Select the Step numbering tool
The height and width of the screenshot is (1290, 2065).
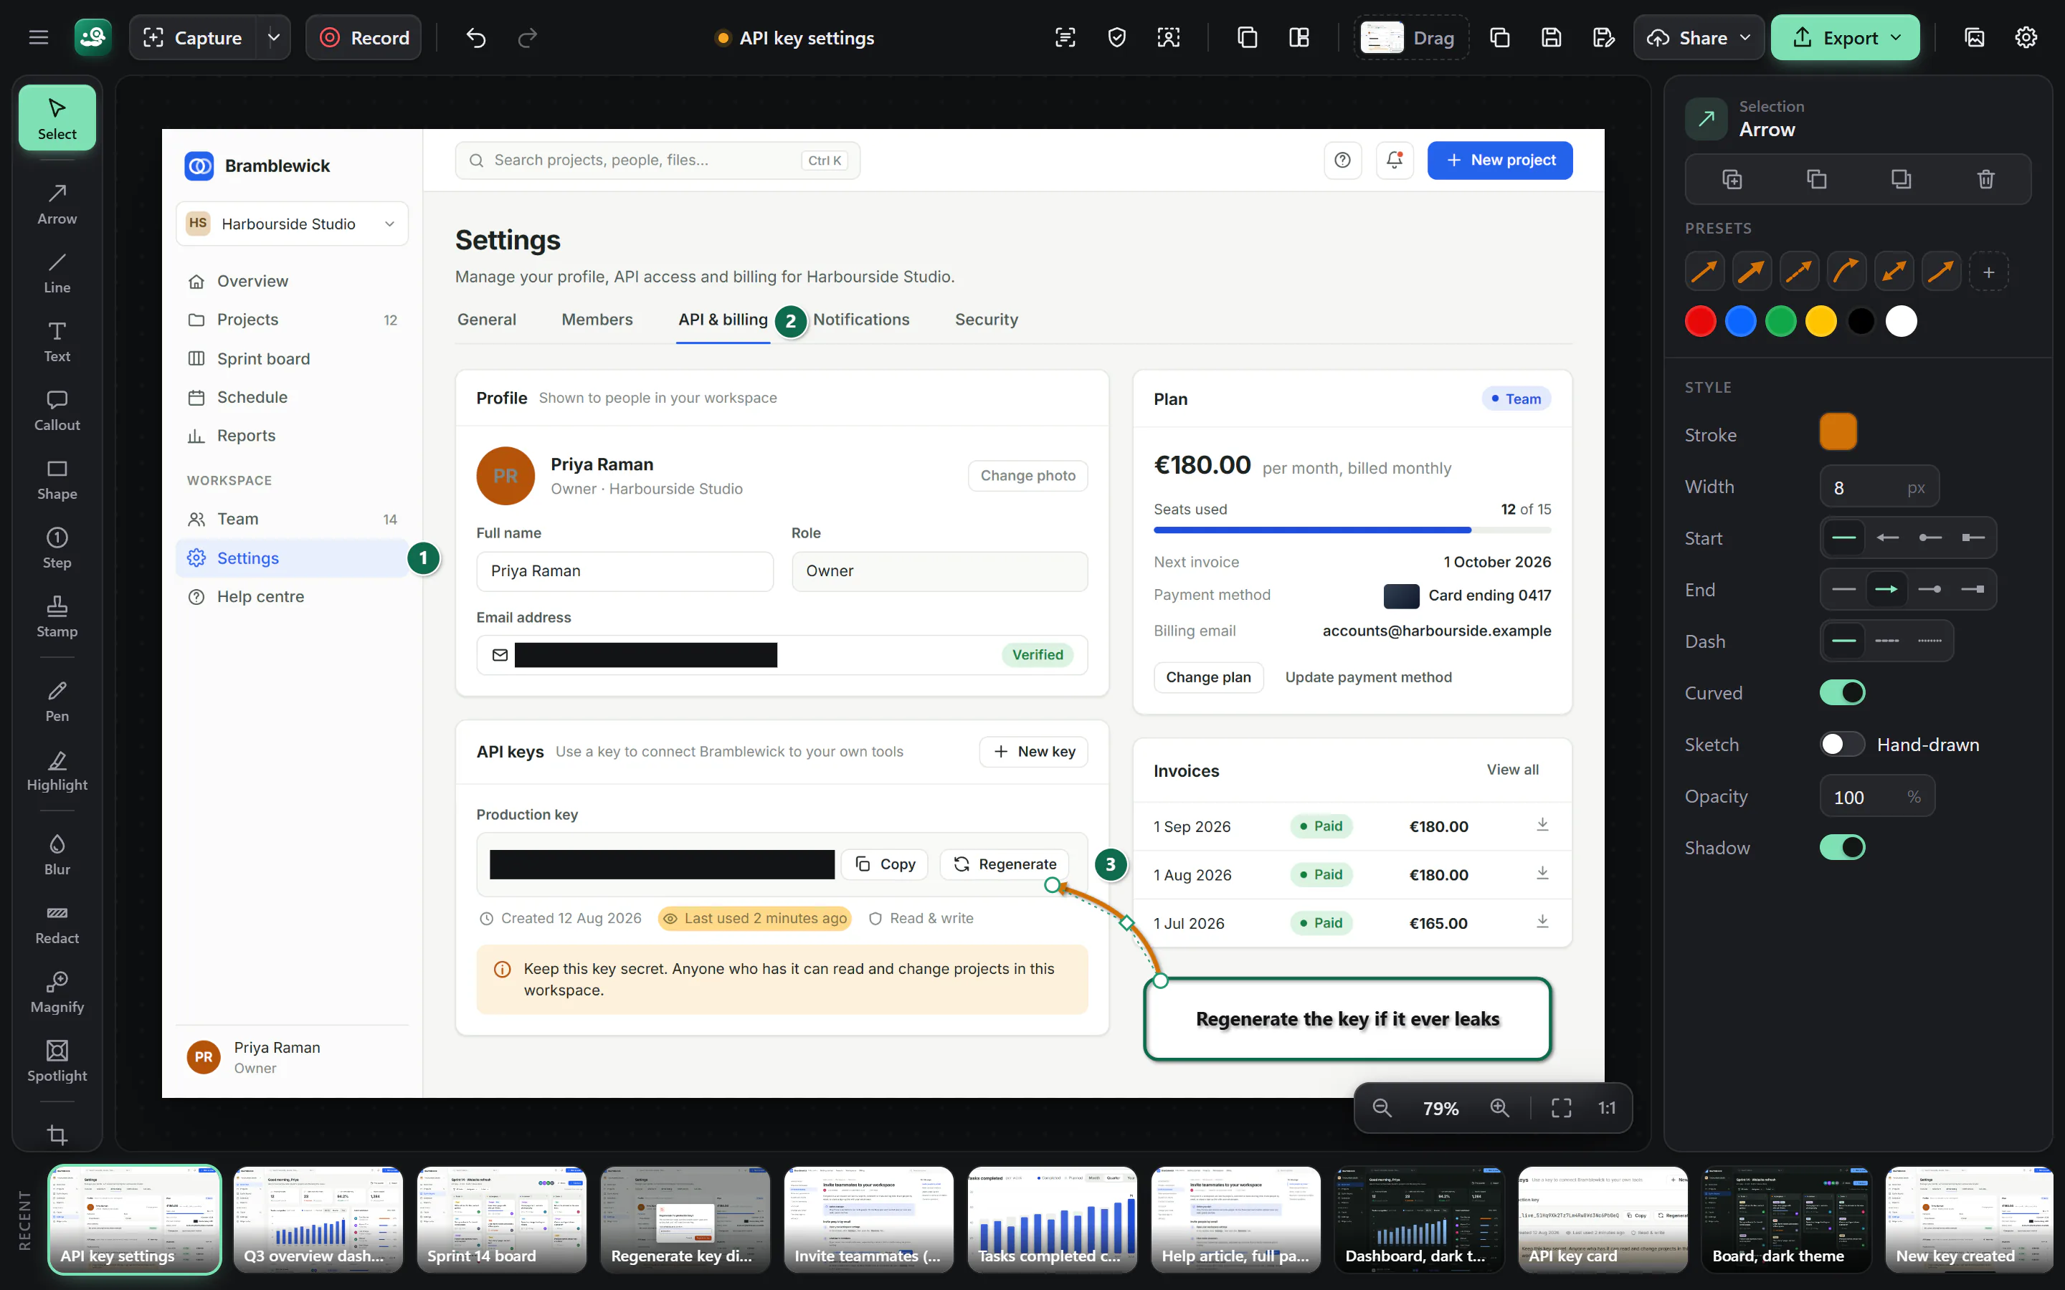coord(57,548)
